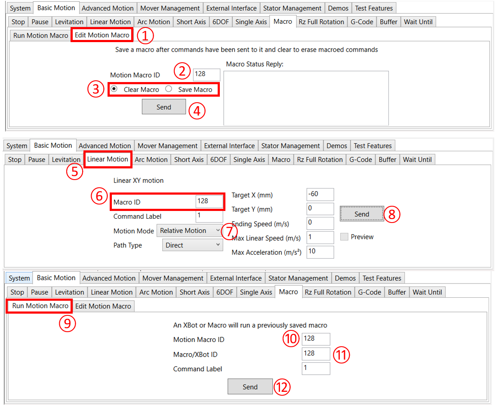The height and width of the screenshot is (406, 496).
Task: Click the Max Acceleration input field
Action: click(x=320, y=252)
